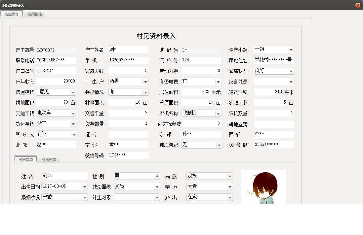
Task: Click the 家庭人数 field
Action: (x=129, y=71)
